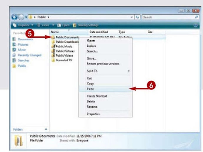Choose Cut from the context menu
Screen dimensions: 203x152
coord(105,78)
